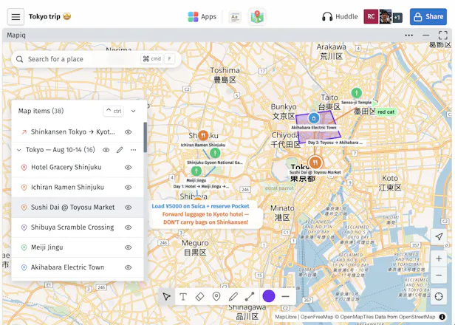Change the line stroke thickness option

pyautogui.click(x=286, y=297)
